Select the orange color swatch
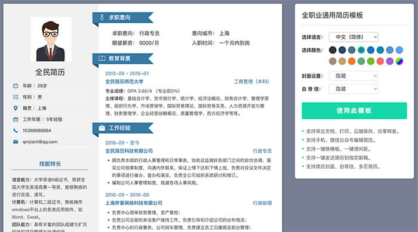 click(x=352, y=61)
